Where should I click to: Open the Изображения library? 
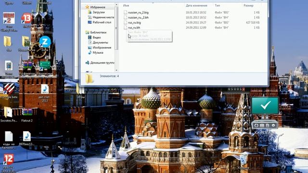click(x=102, y=48)
